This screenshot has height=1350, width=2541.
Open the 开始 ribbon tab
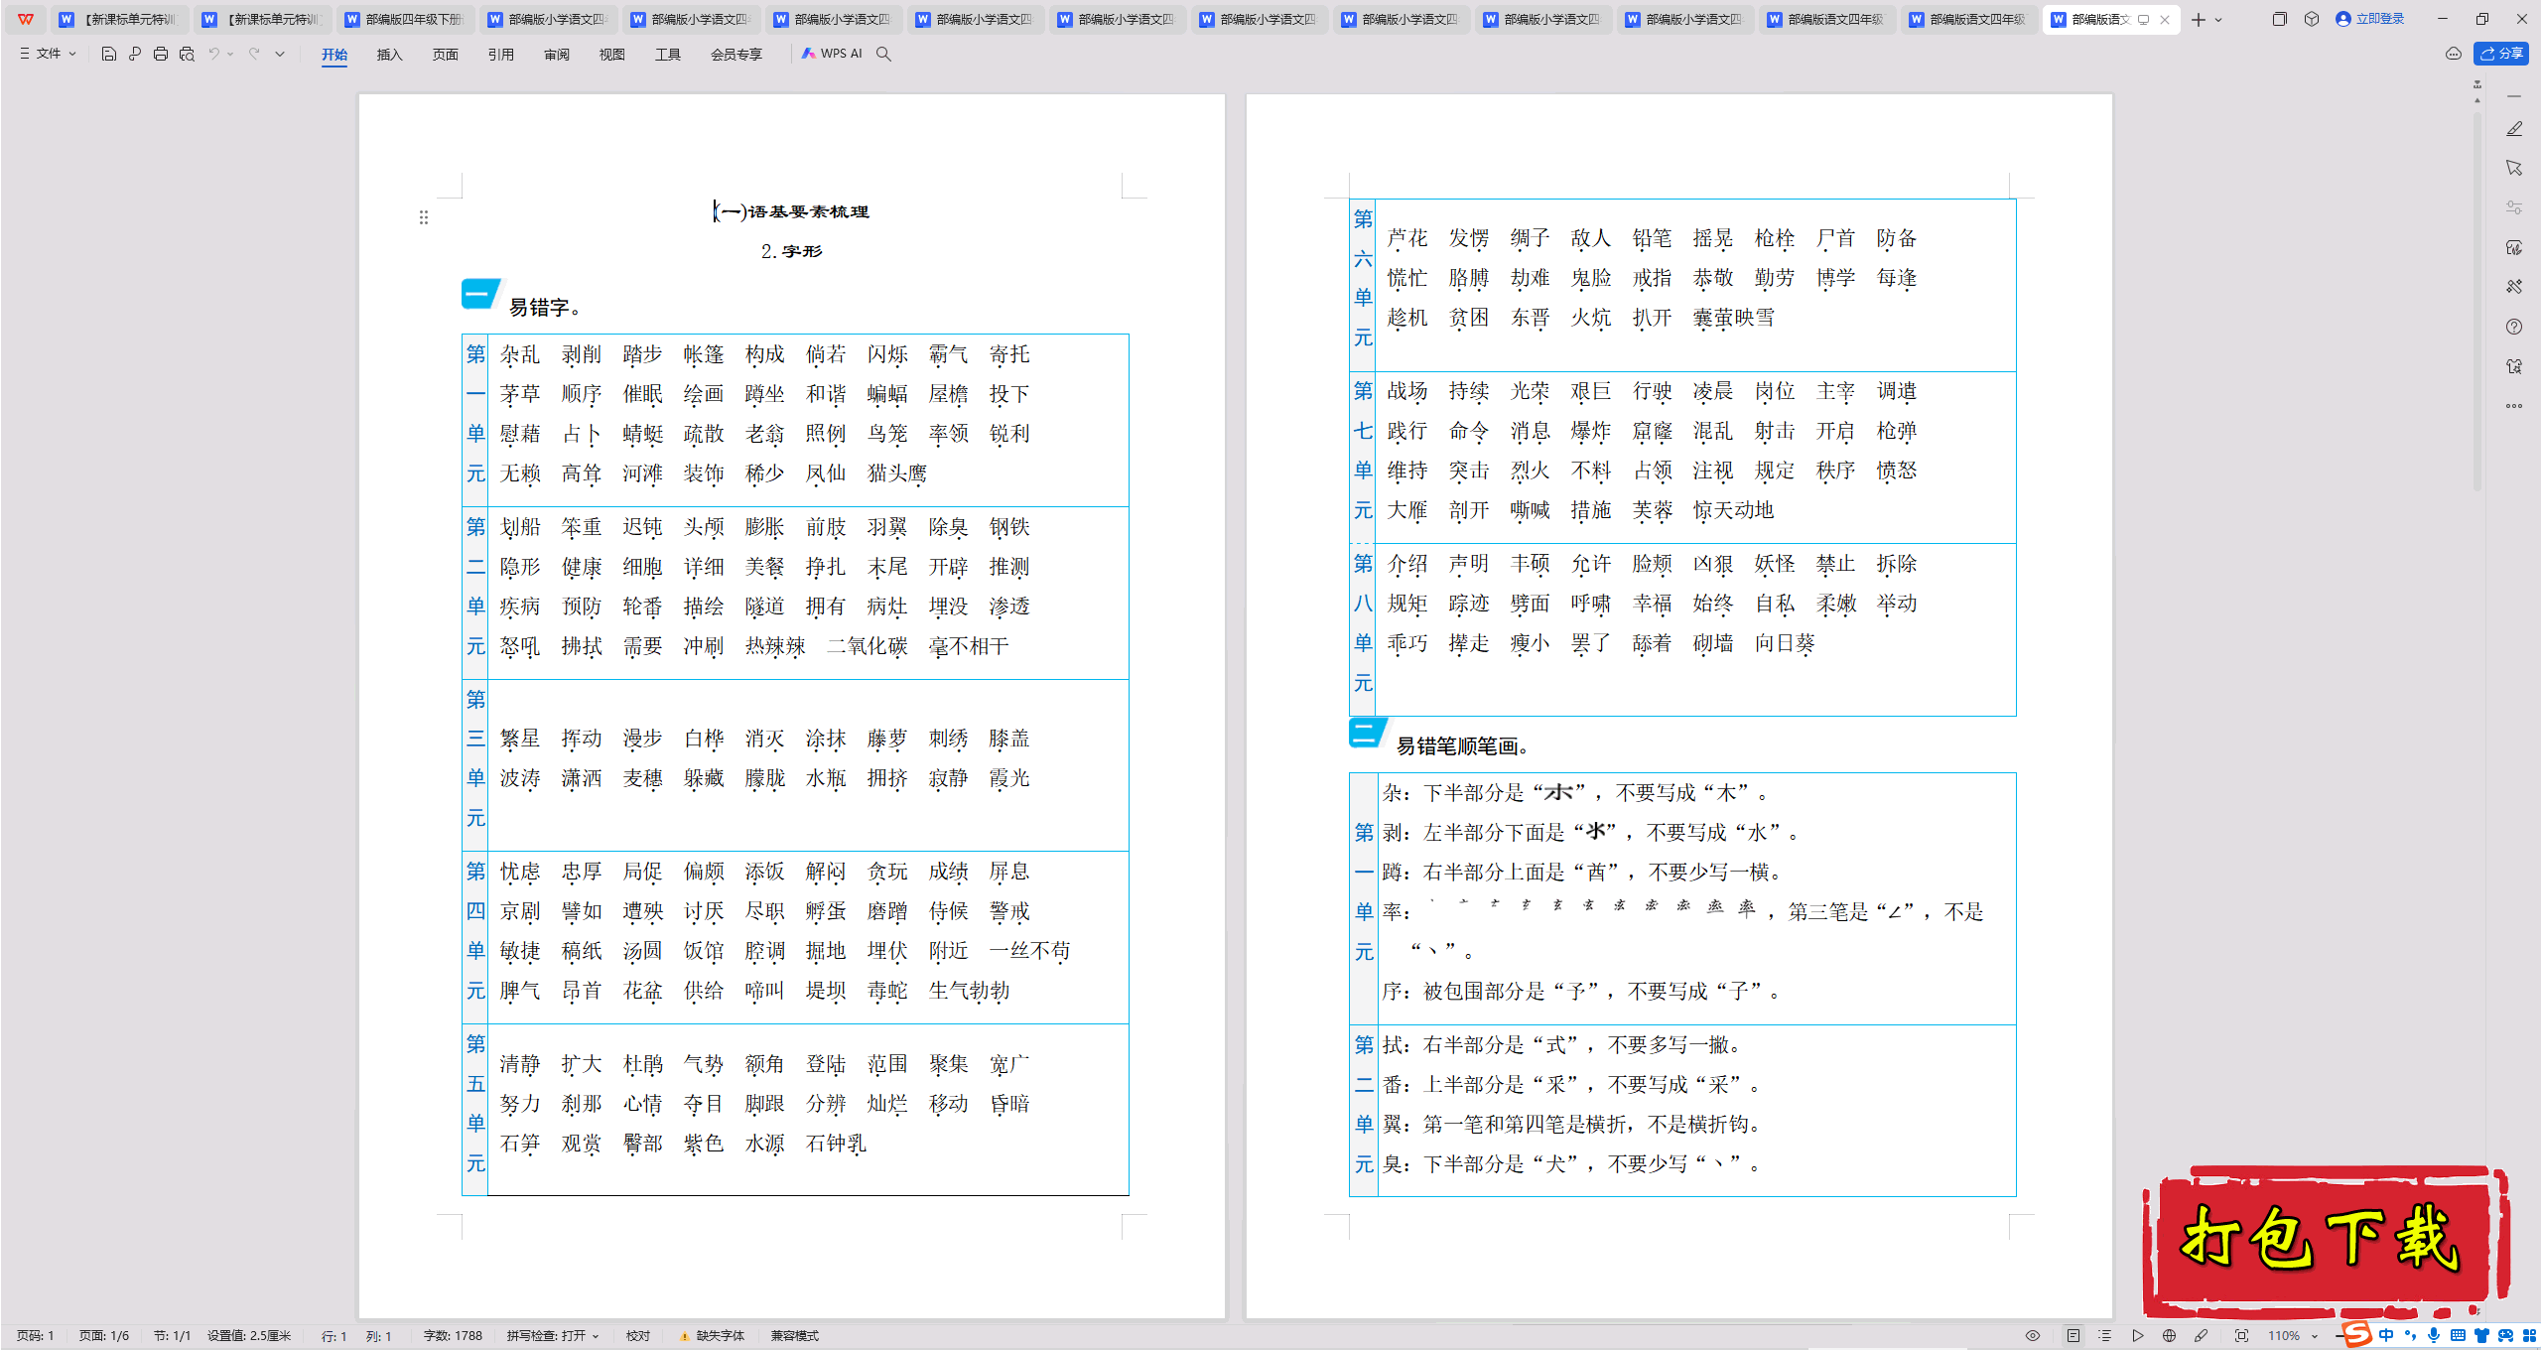[x=334, y=55]
